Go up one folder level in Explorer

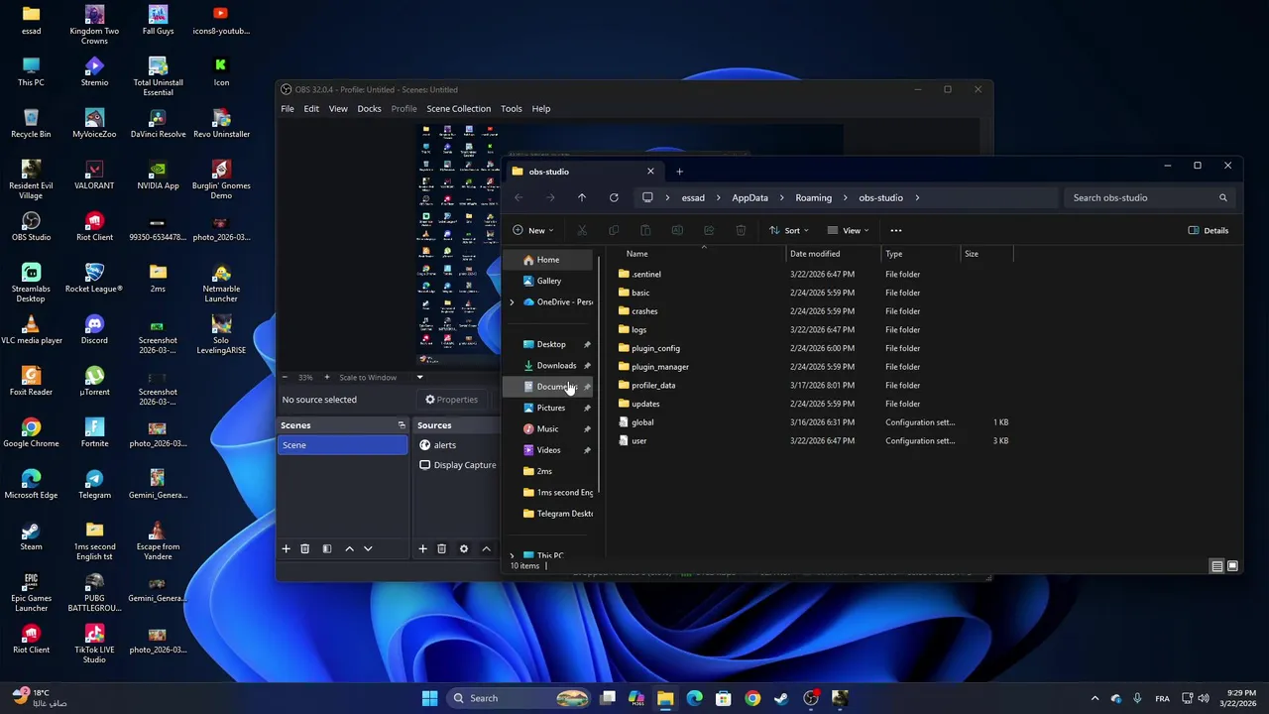(582, 197)
